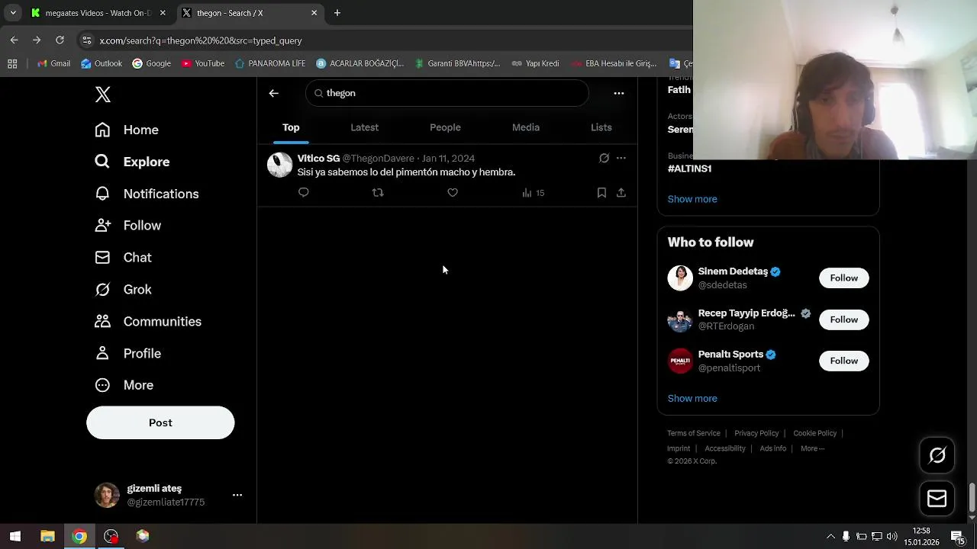Click Show more under Who to follow
The width and height of the screenshot is (977, 549).
[692, 398]
